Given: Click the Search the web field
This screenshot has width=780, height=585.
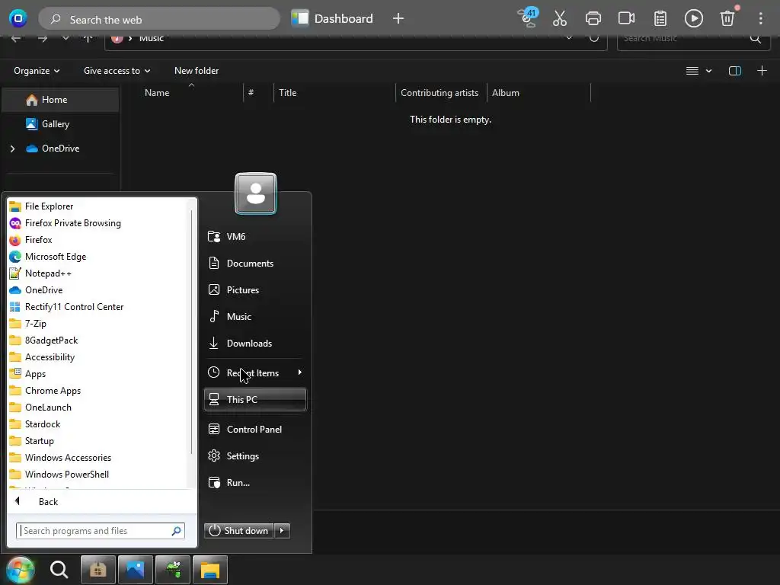Looking at the screenshot, I should 159,19.
